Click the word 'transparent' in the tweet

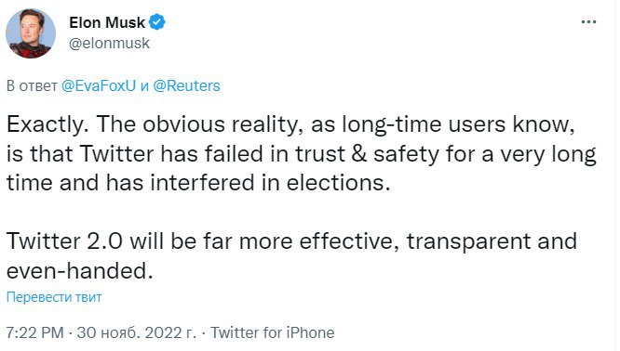468,242
